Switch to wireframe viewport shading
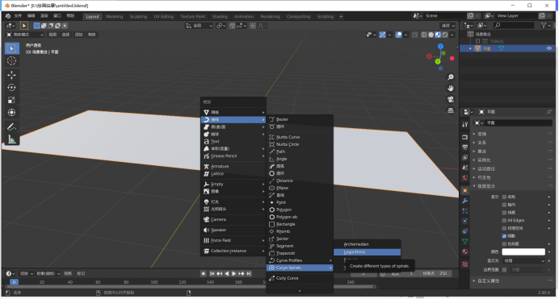The image size is (559, 299). [424, 35]
